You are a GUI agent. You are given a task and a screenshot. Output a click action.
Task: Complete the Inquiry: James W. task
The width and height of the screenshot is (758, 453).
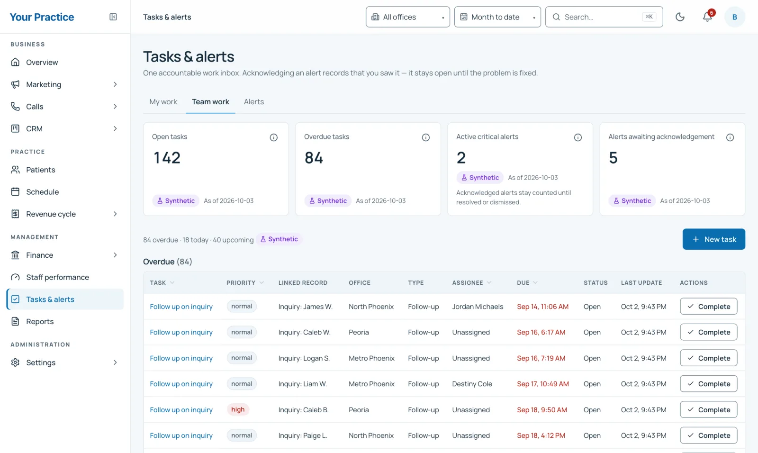pyautogui.click(x=709, y=307)
